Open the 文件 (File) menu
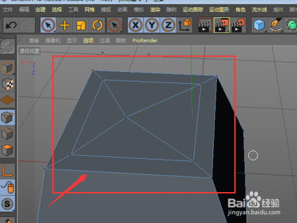This screenshot has height=223, width=297. pyautogui.click(x=8, y=10)
